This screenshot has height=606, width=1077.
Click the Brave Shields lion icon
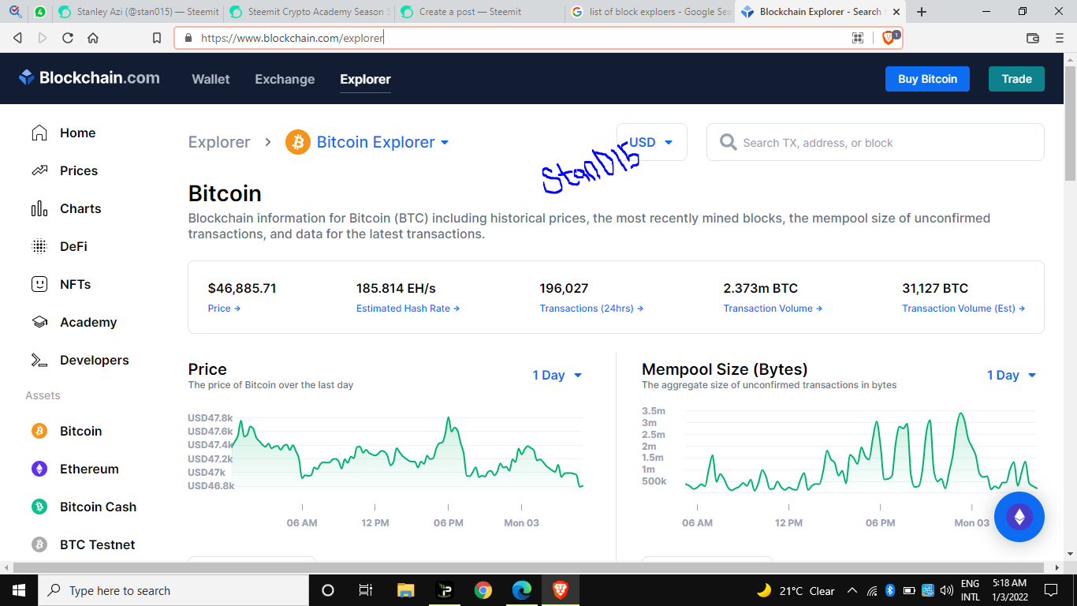[x=889, y=38]
